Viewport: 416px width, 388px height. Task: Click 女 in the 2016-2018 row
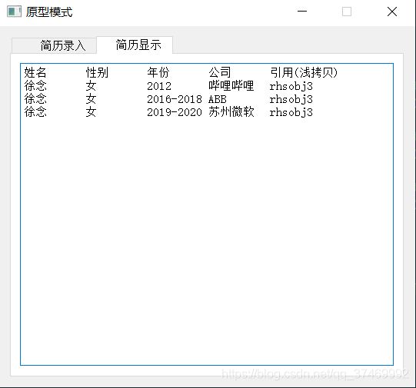91,99
